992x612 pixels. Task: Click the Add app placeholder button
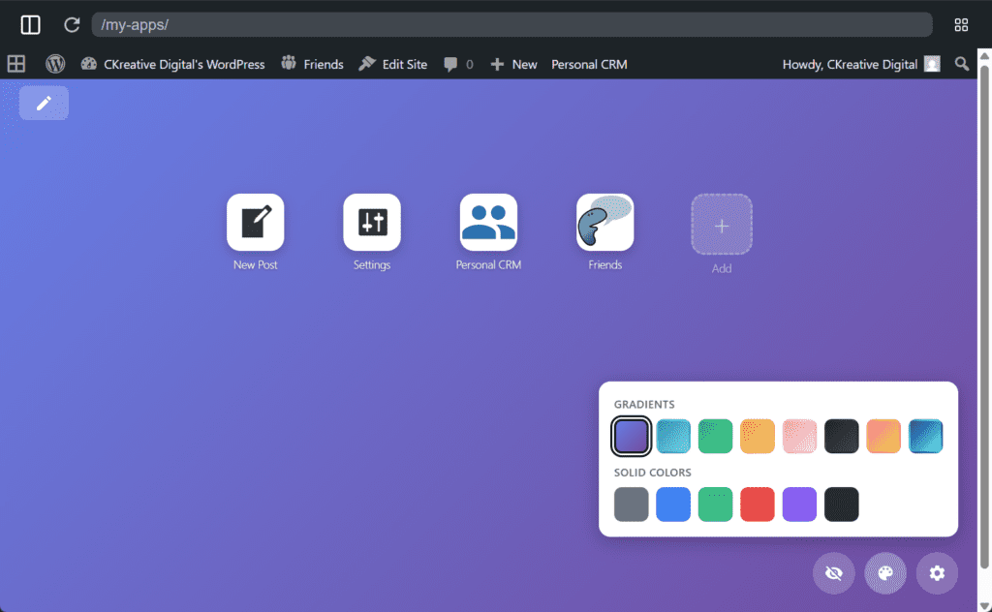722,226
